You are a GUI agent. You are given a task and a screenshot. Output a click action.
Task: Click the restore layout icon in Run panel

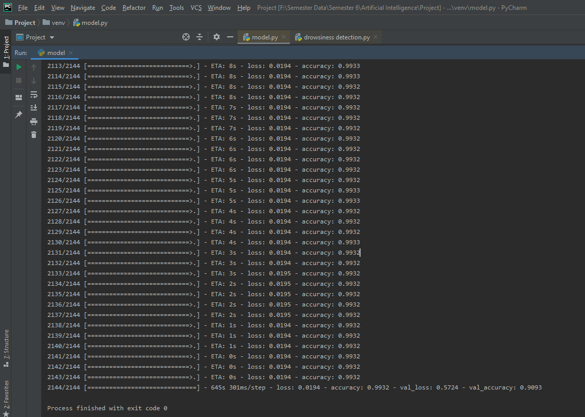(x=19, y=98)
